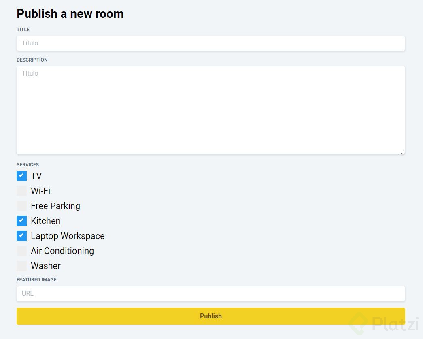The width and height of the screenshot is (423, 339).
Task: Click the Platzi logo watermark
Action: click(x=384, y=324)
